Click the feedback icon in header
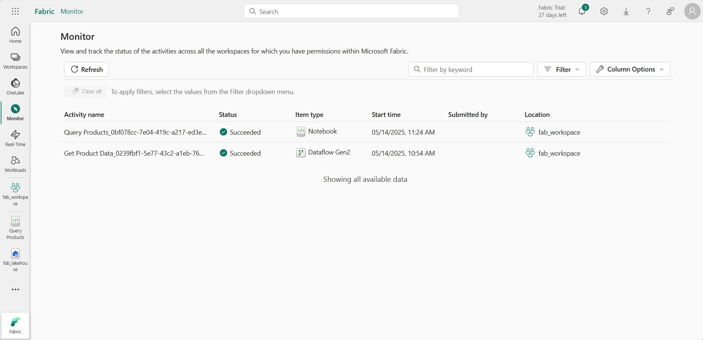This screenshot has width=703, height=340. [670, 11]
